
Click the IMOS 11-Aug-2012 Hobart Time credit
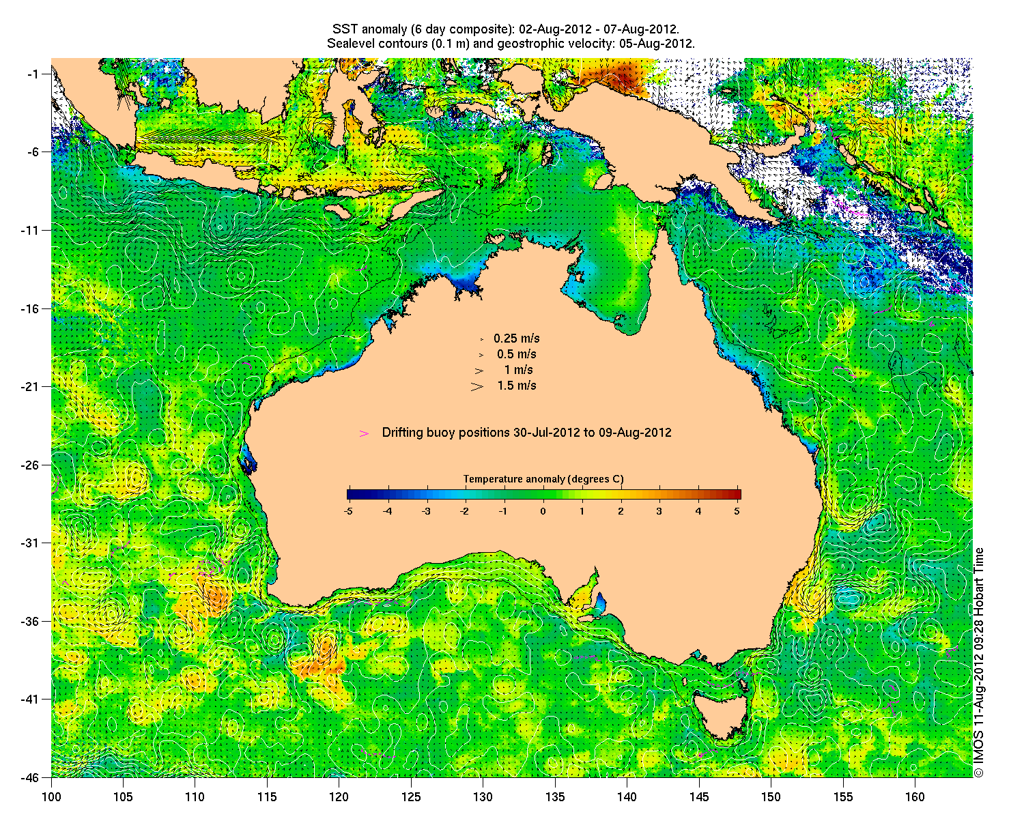tap(979, 661)
